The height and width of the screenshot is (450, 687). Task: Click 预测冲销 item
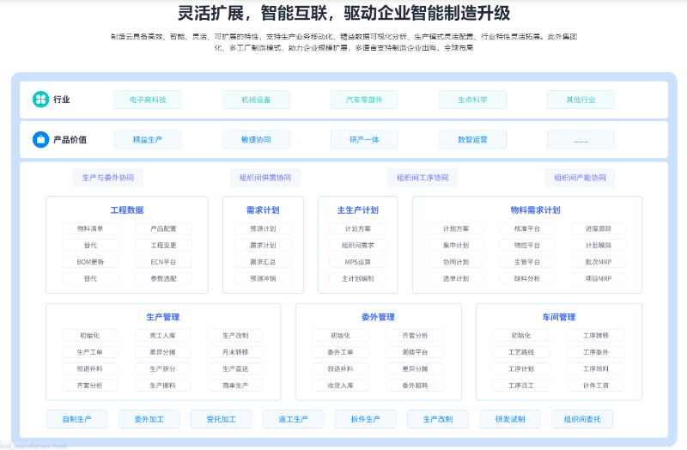pos(263,279)
